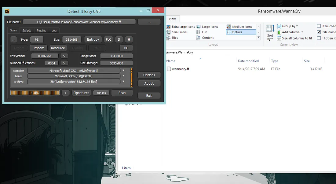
Task: Choose Content layout option
Action: (205, 38)
